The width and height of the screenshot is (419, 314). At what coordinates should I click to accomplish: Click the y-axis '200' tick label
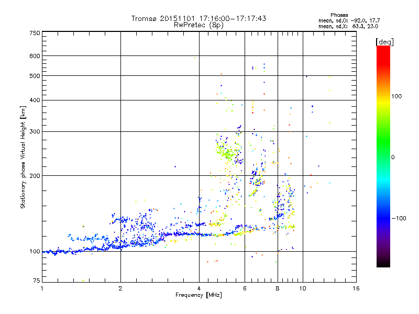tap(35, 176)
